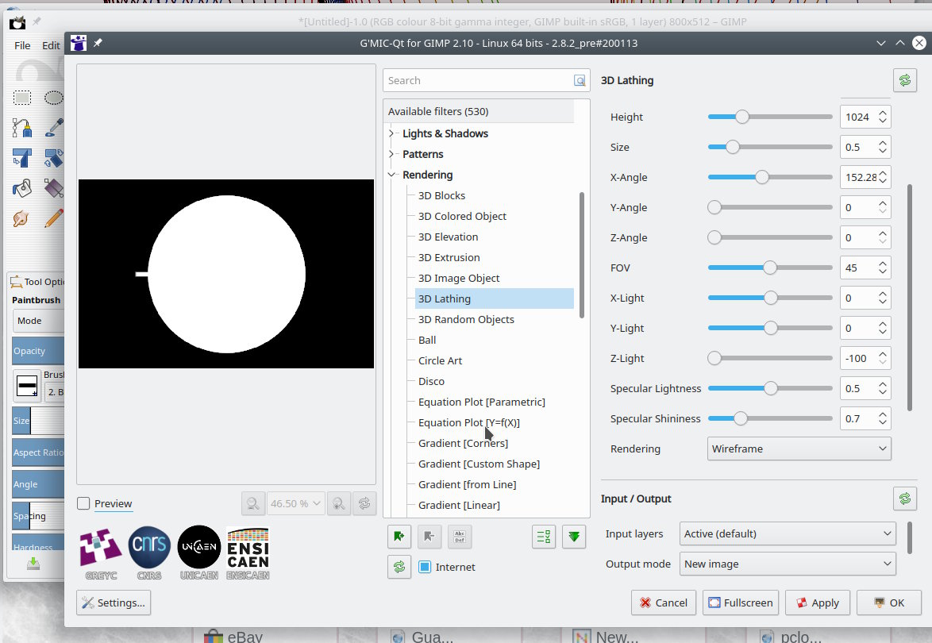
Task: Select the Pencil tool in GIMP toolbox
Action: (54, 218)
